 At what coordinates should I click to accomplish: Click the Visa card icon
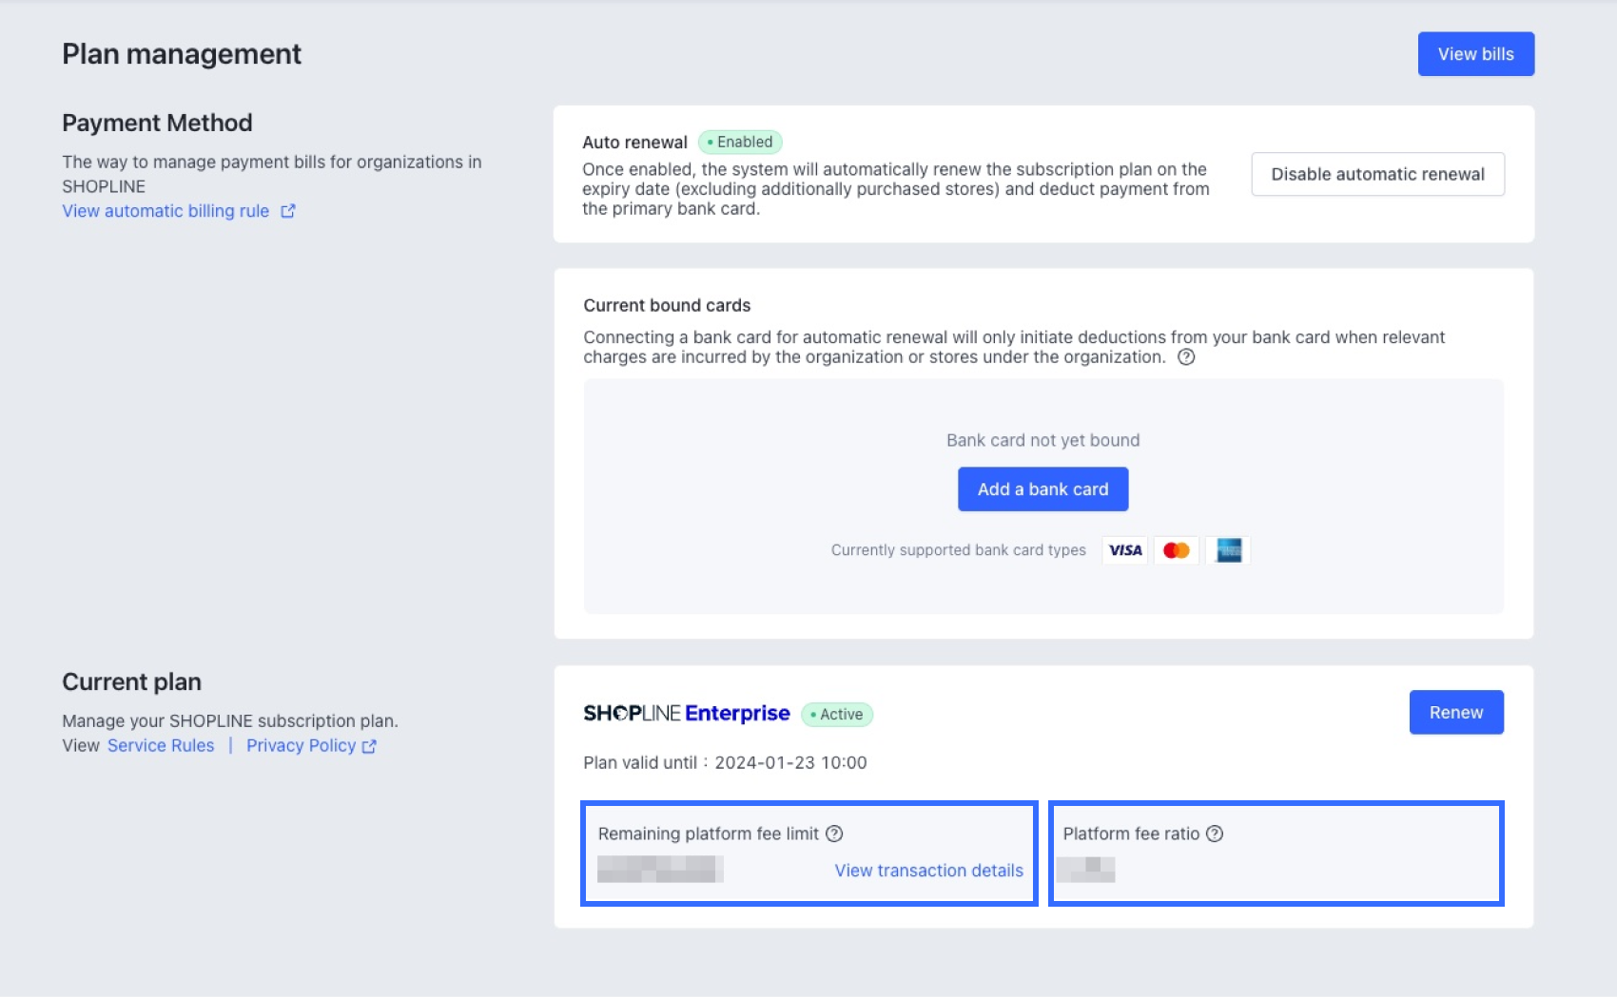coord(1125,550)
